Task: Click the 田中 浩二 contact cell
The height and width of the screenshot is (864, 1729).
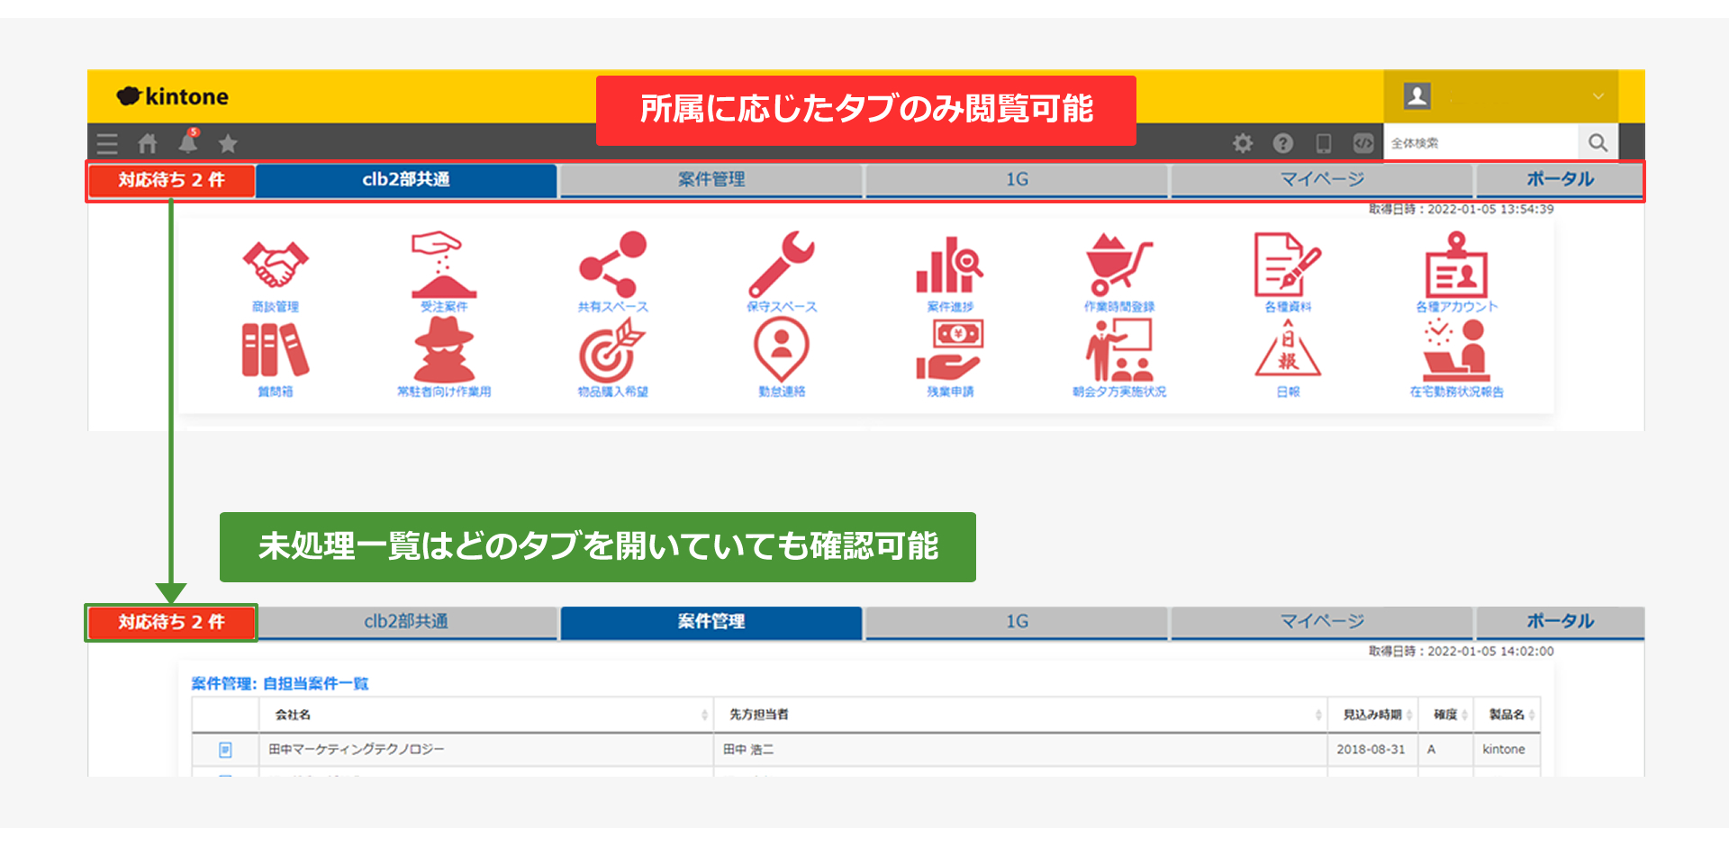Action: point(1020,750)
